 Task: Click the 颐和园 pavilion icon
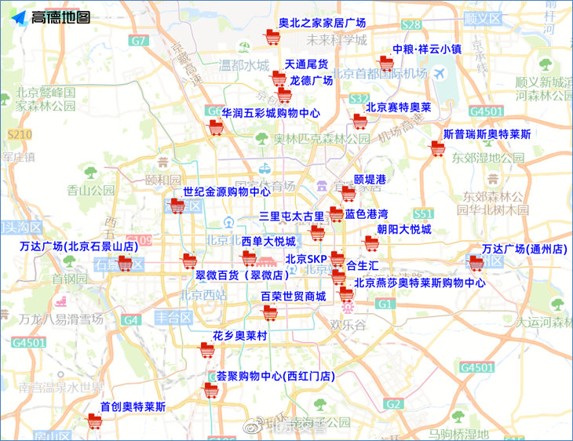tap(163, 161)
